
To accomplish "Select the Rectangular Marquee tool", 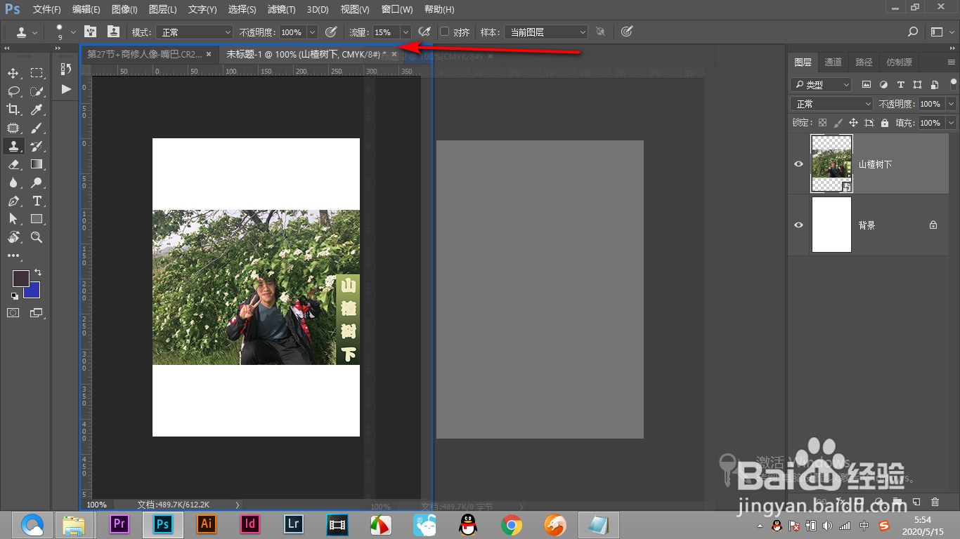I will coord(37,73).
